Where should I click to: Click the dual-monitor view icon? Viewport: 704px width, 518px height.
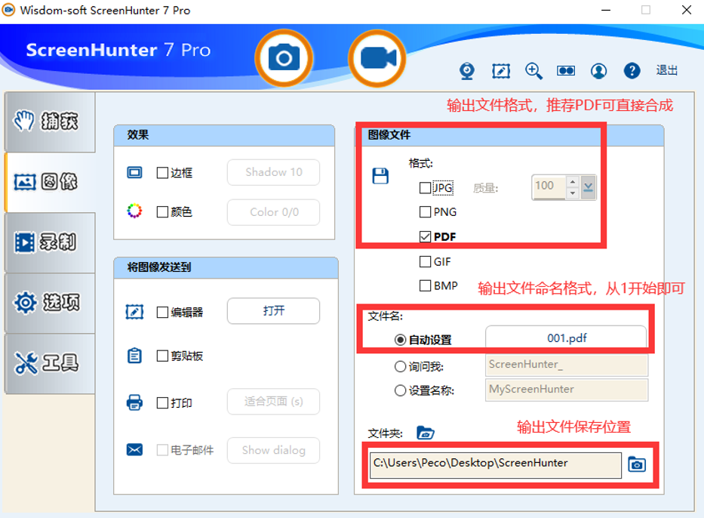566,71
